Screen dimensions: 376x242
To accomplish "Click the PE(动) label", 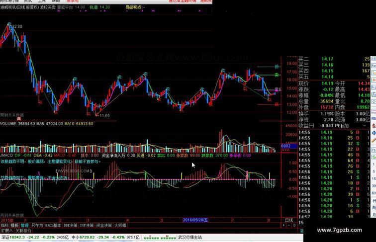I will coord(342,126).
